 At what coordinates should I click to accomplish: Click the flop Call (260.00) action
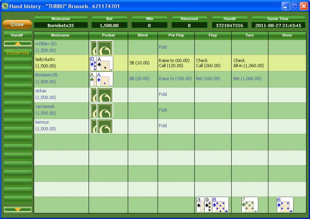(x=208, y=66)
